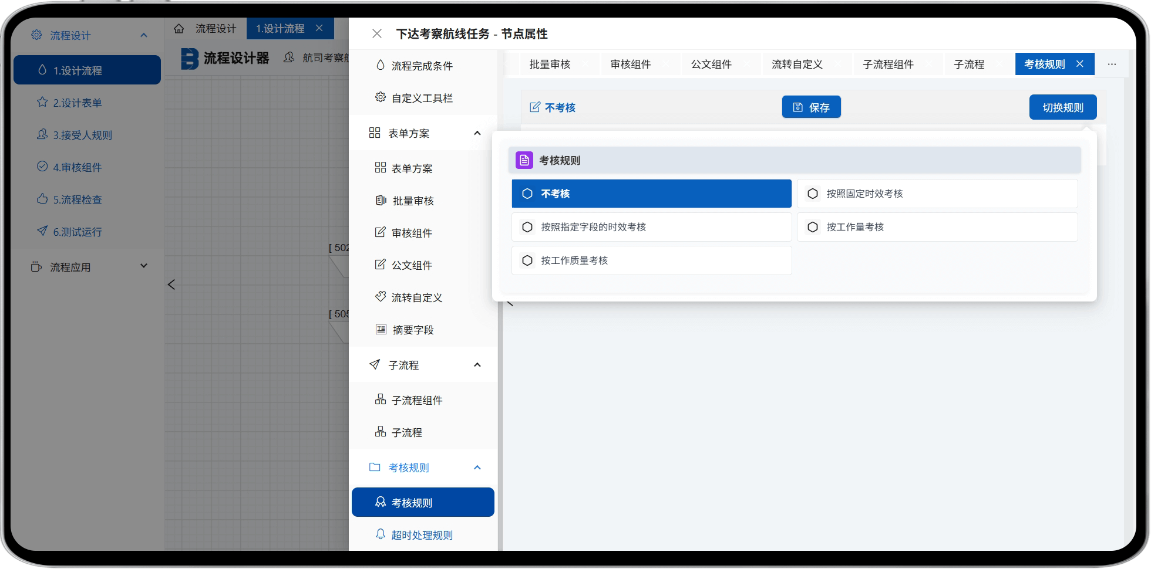1151x569 pixels.
Task: Click the droplet icon beside 流程完成条件
Action: pyautogui.click(x=381, y=65)
